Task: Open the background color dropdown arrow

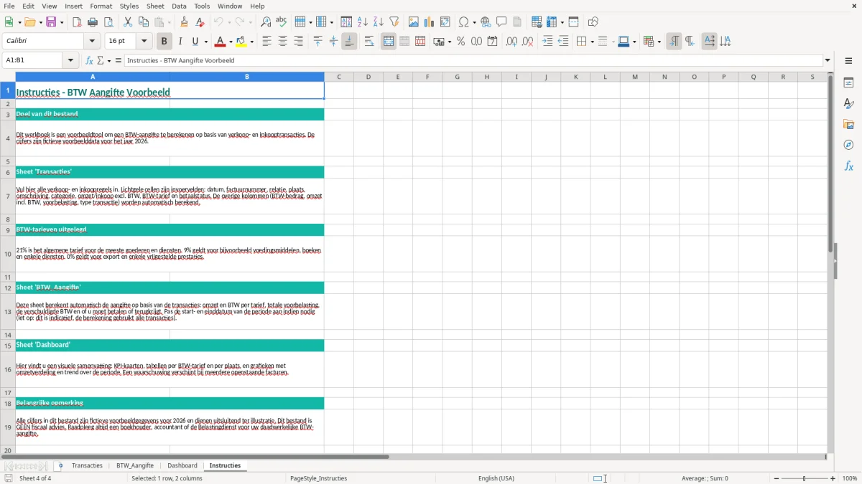Action: pyautogui.click(x=251, y=42)
